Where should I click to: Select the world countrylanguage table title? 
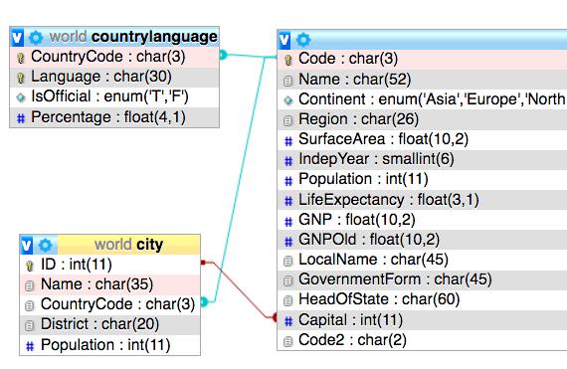coord(133,37)
